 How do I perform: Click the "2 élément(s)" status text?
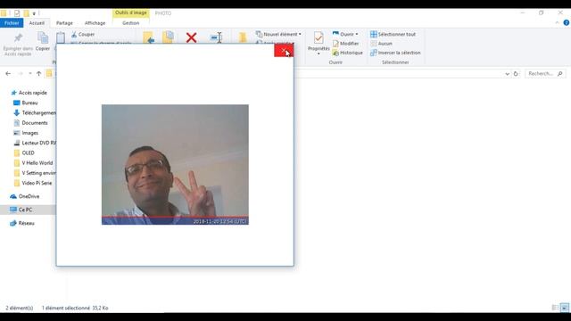[20, 308]
